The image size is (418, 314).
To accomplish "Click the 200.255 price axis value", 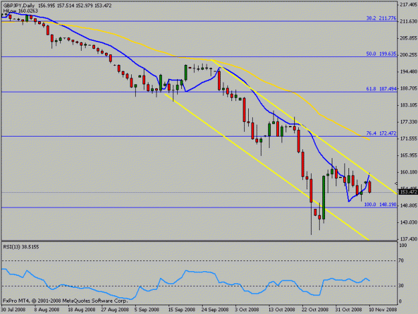I will point(408,55).
